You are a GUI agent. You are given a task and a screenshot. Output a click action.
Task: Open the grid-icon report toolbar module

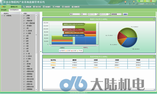point(47,7)
